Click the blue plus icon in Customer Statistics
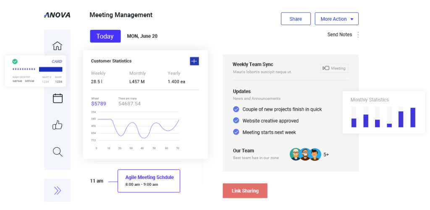Image resolution: width=430 pixels, height=210 pixels. [194, 61]
